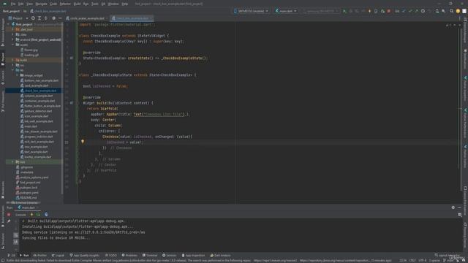Image resolution: width=468 pixels, height=263 pixels.
Task: Click the pin icon in Run console sidebar
Action: pyautogui.click(x=9, y=221)
